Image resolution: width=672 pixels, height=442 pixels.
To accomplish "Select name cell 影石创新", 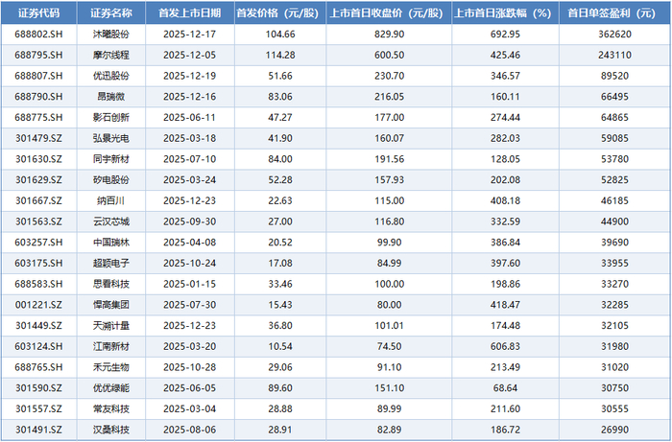I will tap(111, 118).
